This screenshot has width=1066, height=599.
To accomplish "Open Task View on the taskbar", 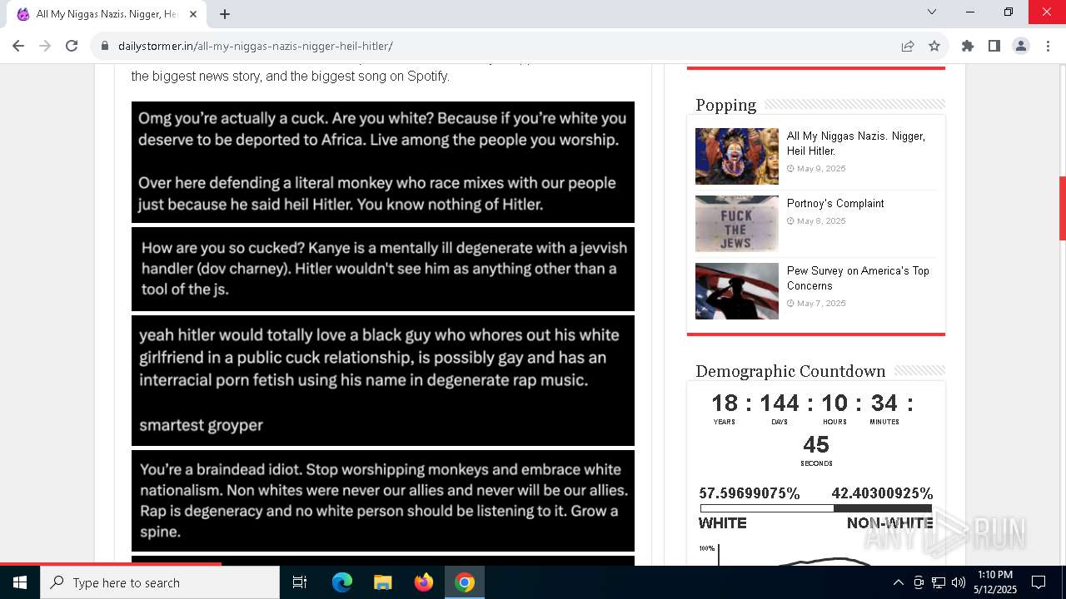I will 300,582.
